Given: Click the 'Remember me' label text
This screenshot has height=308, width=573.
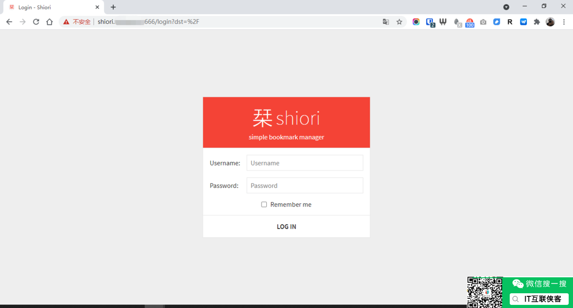Looking at the screenshot, I should tap(291, 204).
